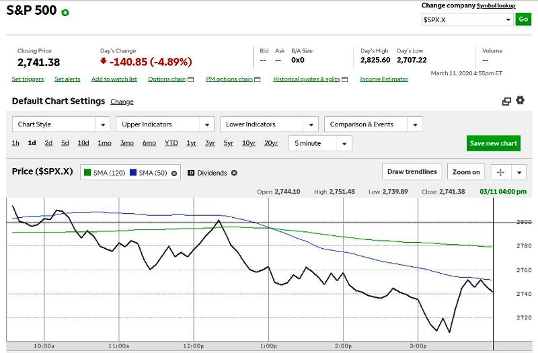Open PM options chain popup icon
Viewport: 538px width, 353px height.
(x=258, y=79)
